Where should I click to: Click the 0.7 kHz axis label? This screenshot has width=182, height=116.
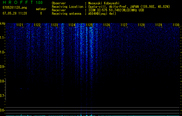coord(2,96)
